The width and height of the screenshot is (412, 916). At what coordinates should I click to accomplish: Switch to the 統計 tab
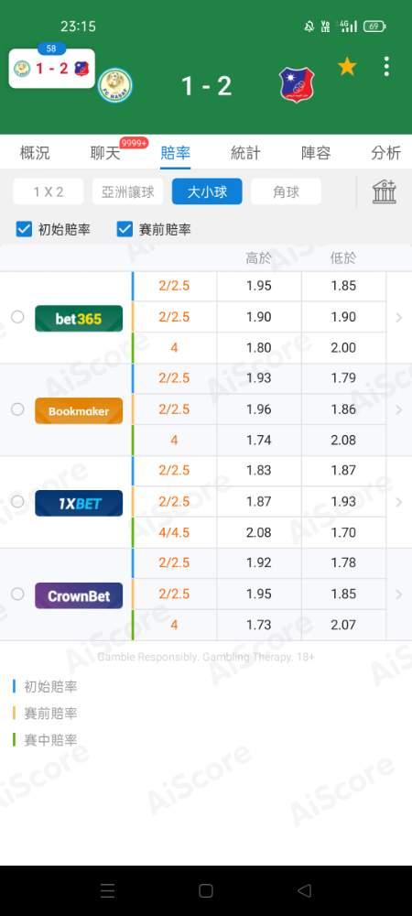[x=245, y=153]
